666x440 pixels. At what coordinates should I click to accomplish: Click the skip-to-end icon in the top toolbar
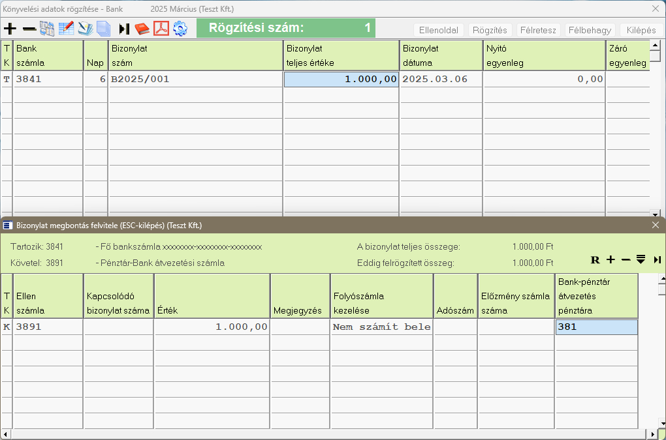pos(124,29)
